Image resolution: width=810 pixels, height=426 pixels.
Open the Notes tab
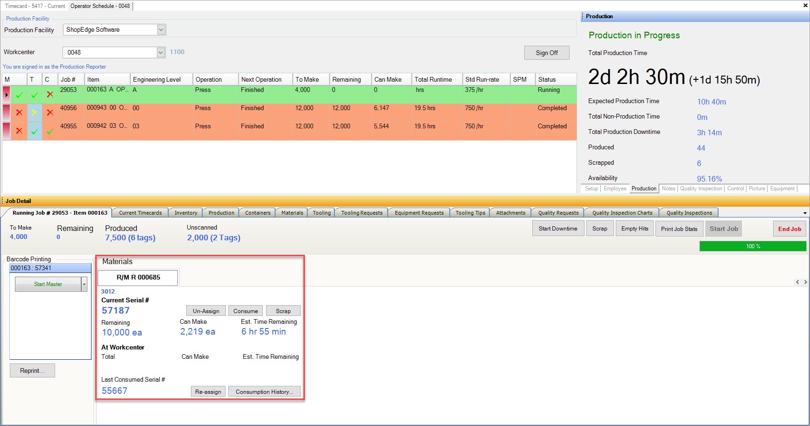click(669, 189)
